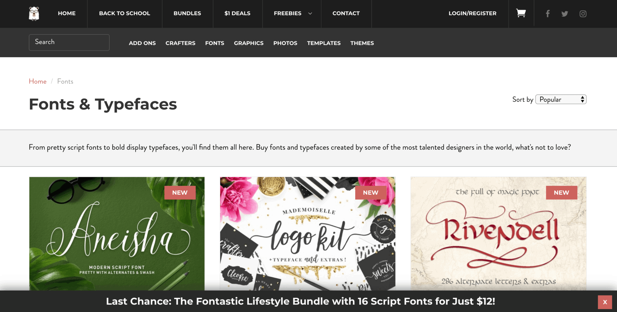Screen dimensions: 617x312
Task: Click the Fonts breadcrumb text
Action: click(x=65, y=81)
